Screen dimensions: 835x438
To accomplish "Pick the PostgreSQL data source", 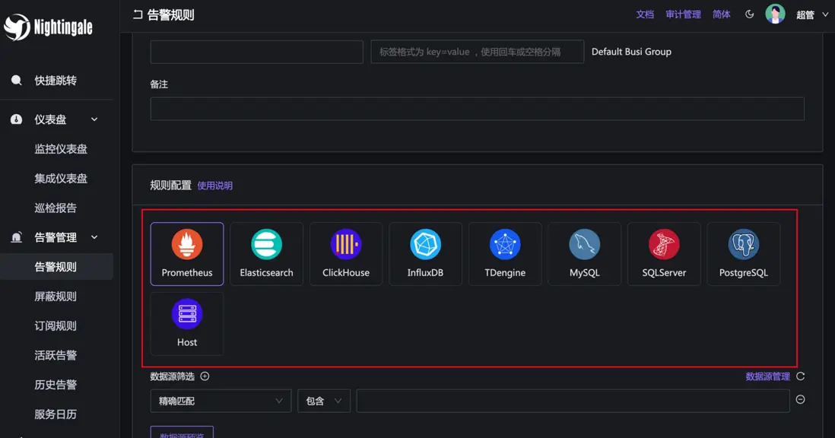I will click(744, 254).
